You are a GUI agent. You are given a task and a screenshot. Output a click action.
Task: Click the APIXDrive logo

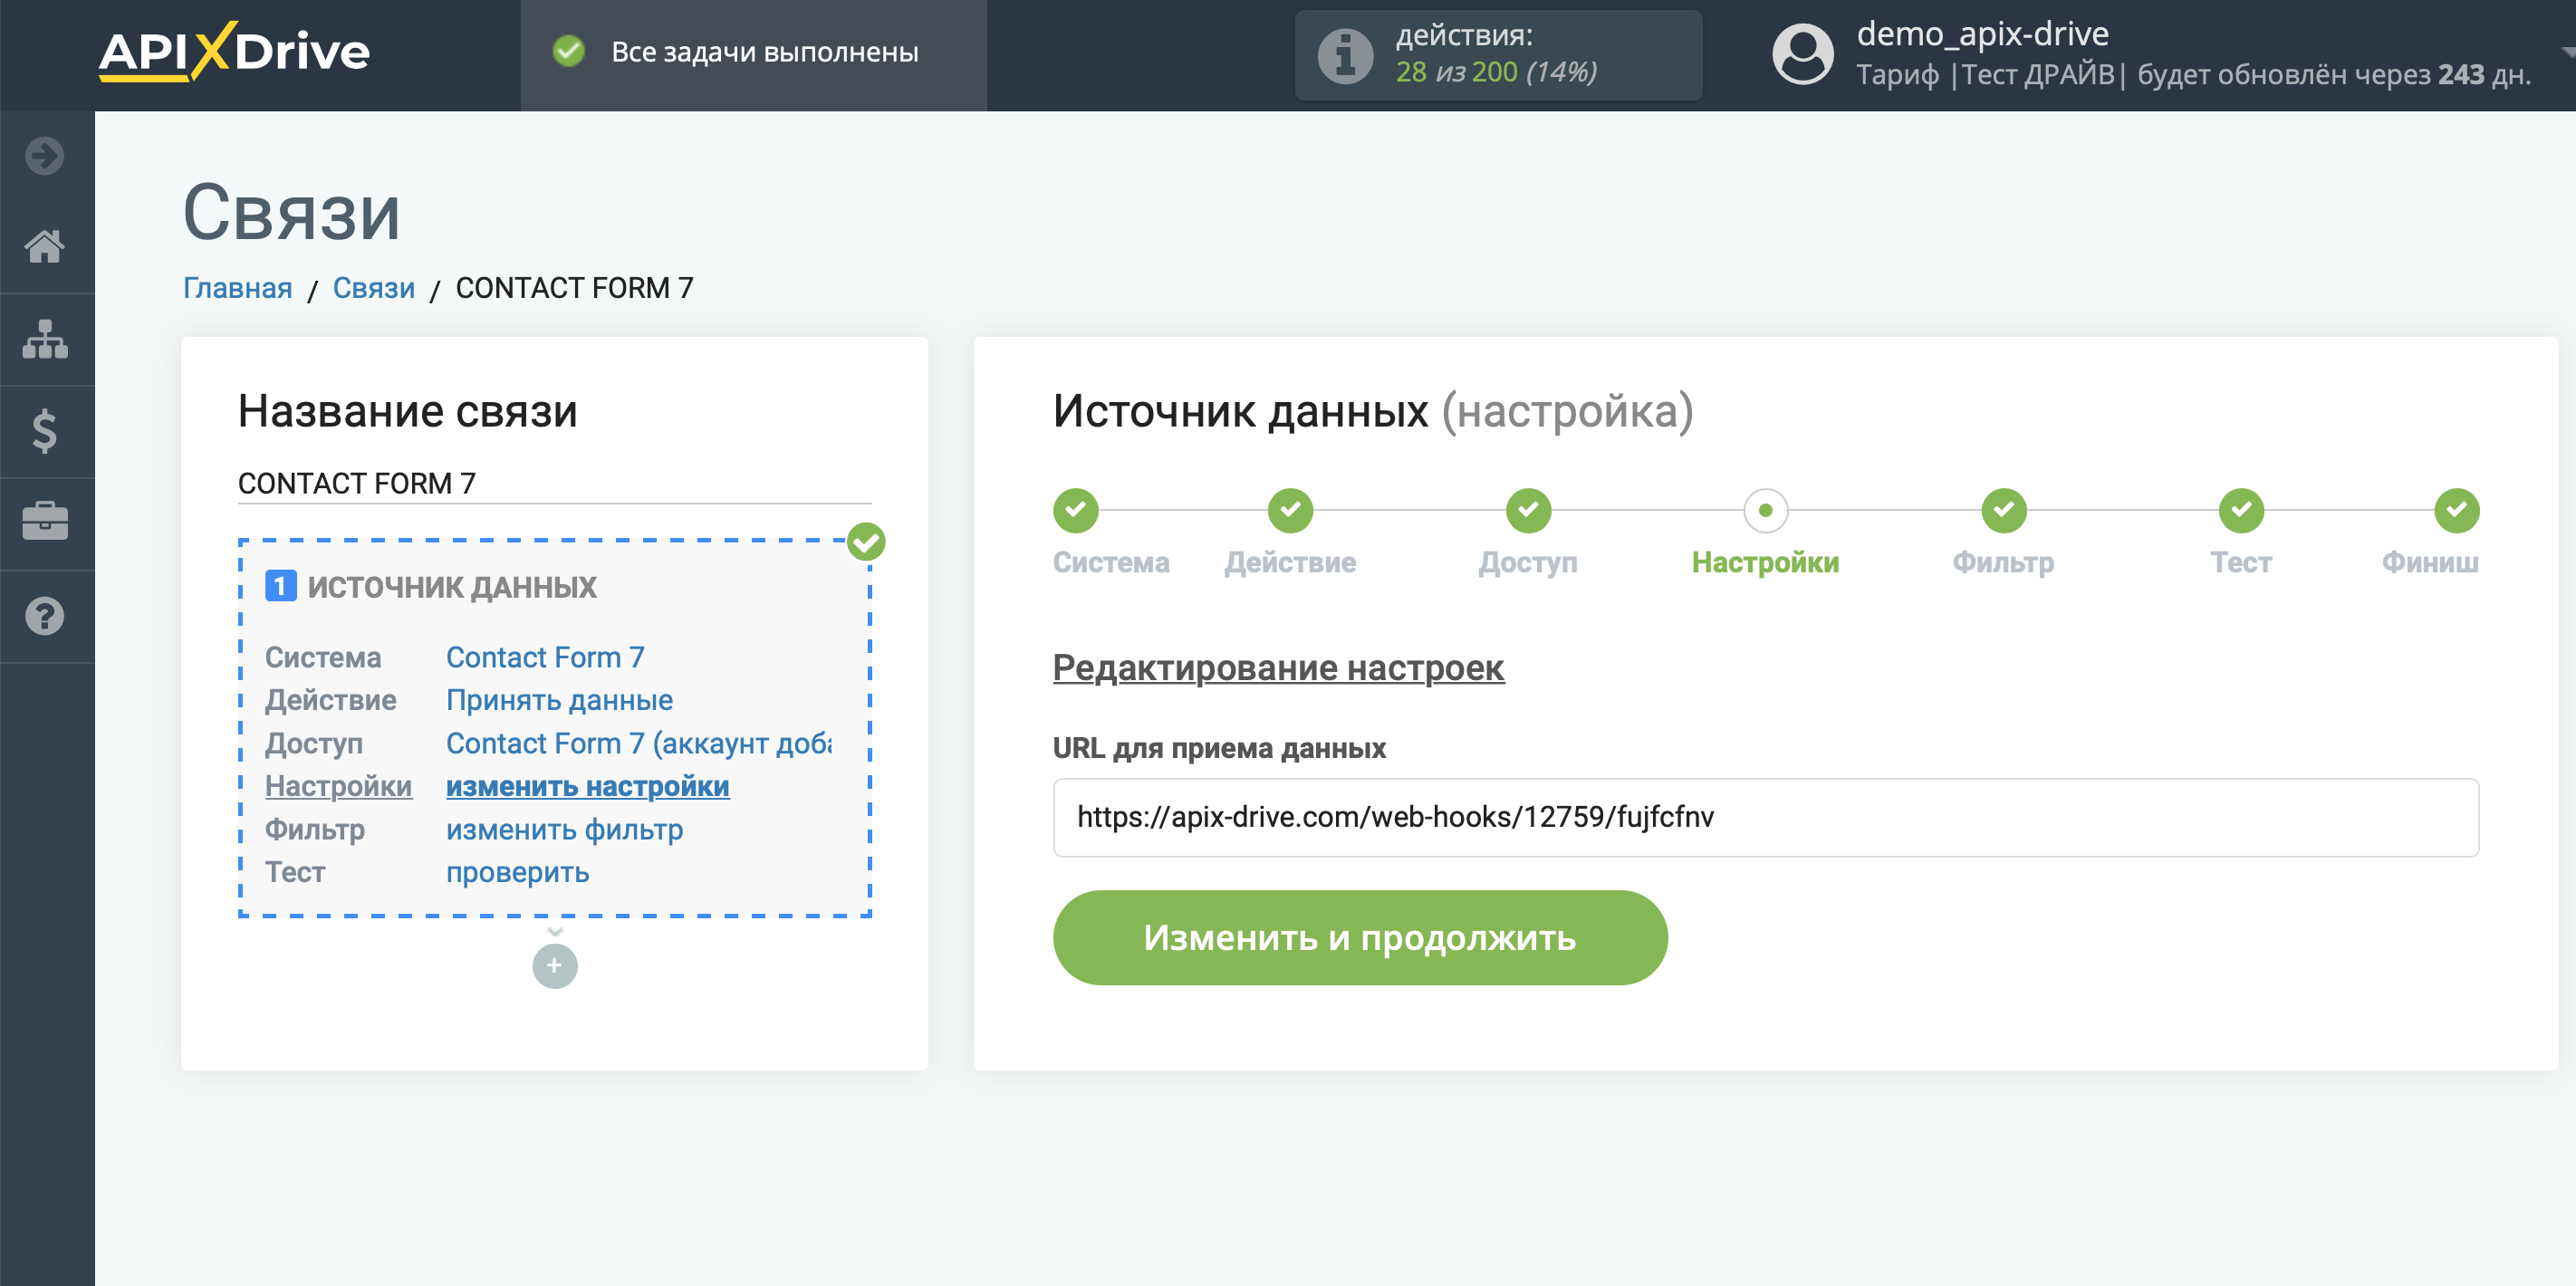tap(234, 52)
